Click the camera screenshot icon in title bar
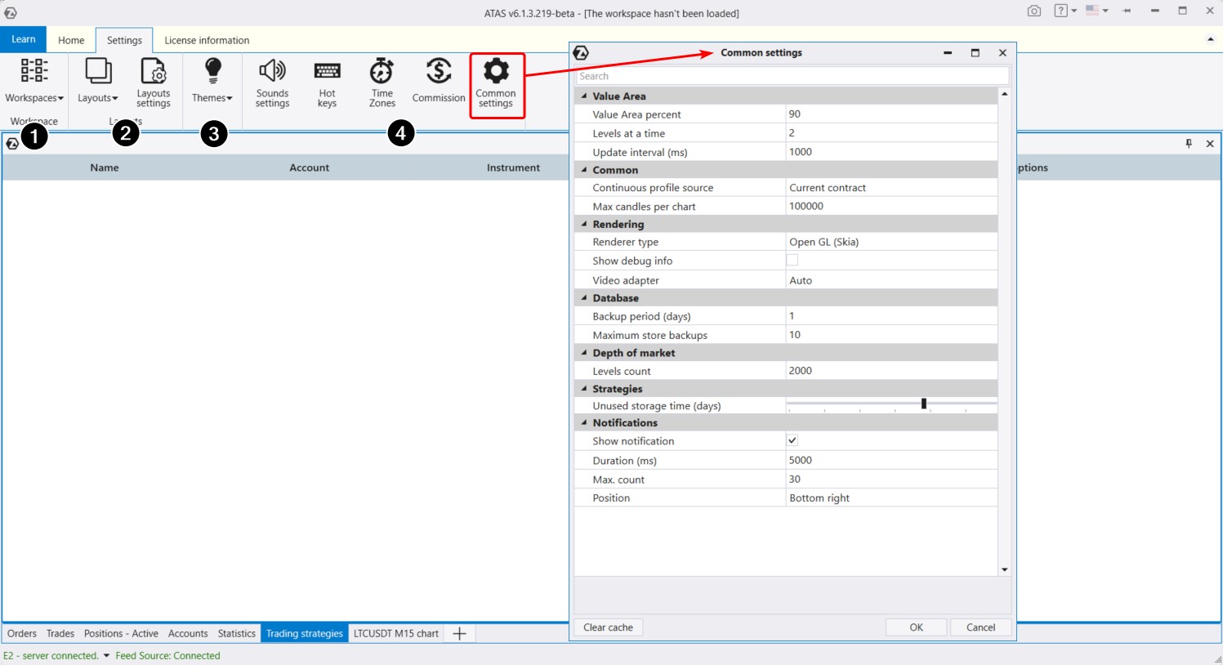Image resolution: width=1223 pixels, height=665 pixels. (1036, 12)
